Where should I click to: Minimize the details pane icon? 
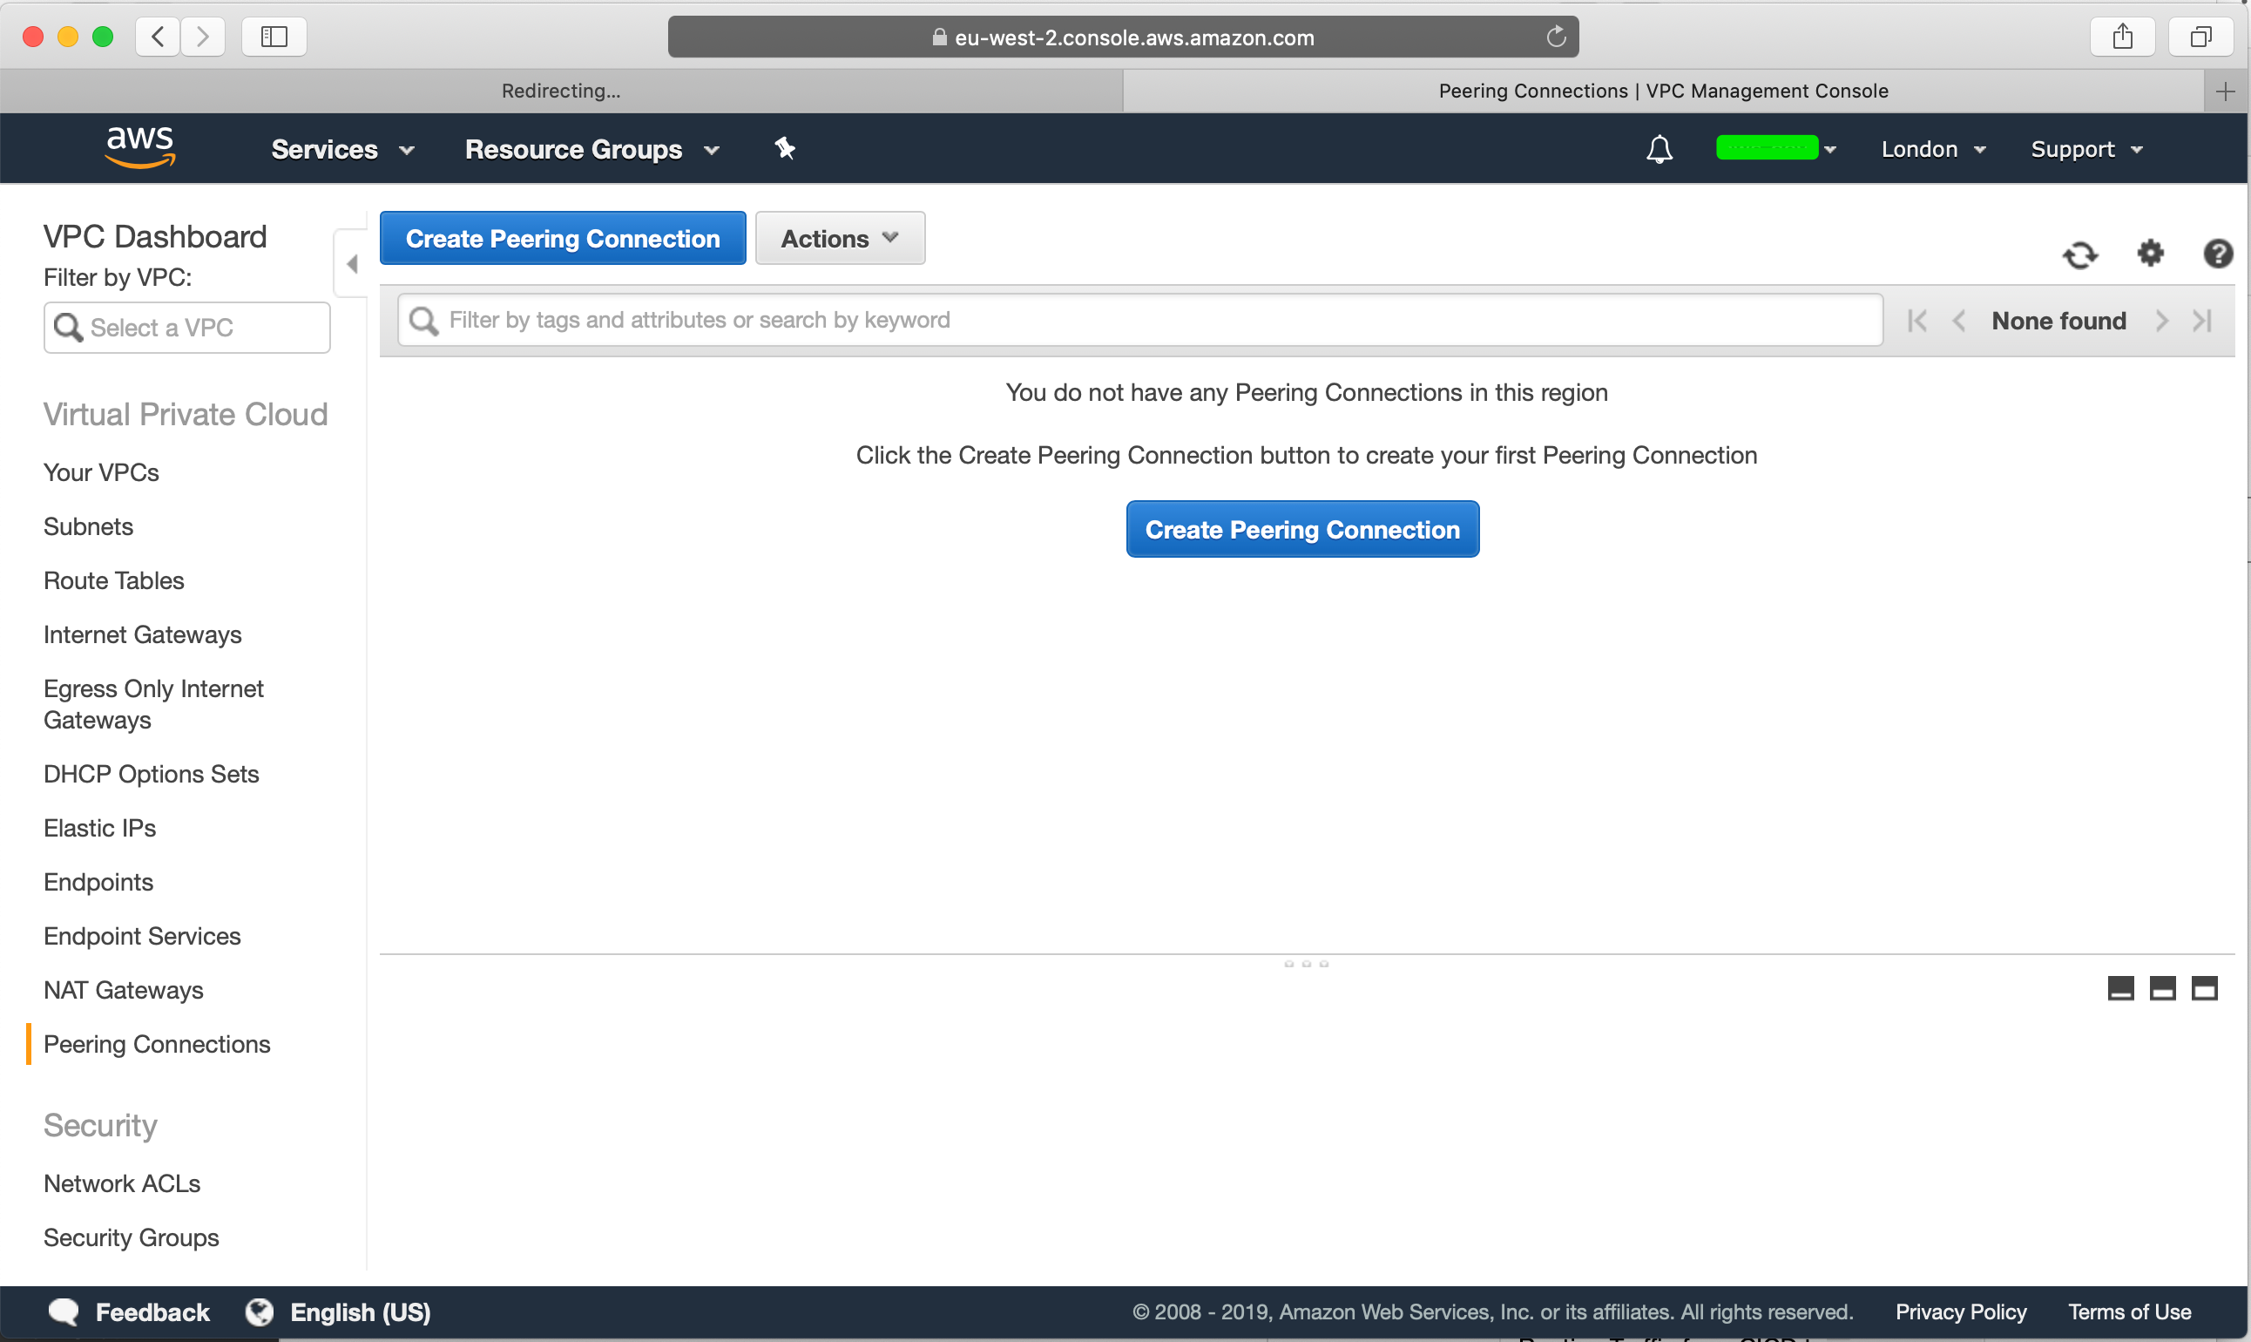(x=2120, y=988)
